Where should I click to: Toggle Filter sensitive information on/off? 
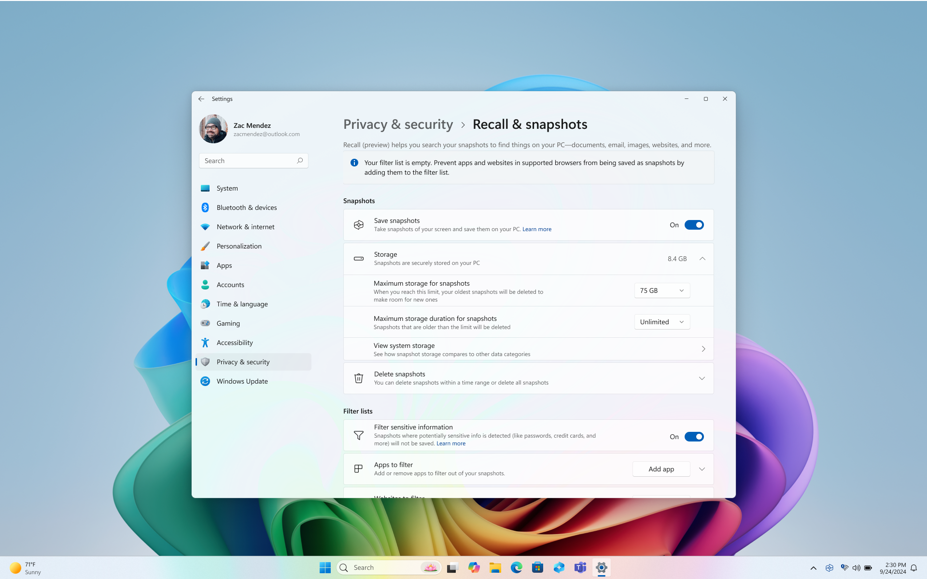694,436
